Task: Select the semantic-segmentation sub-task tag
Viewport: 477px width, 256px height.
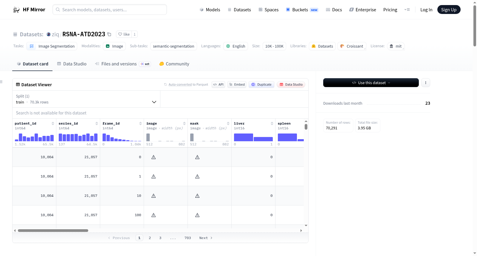Action: tap(174, 46)
